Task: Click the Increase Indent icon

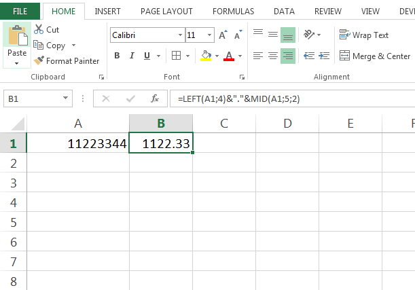Action: (x=324, y=56)
